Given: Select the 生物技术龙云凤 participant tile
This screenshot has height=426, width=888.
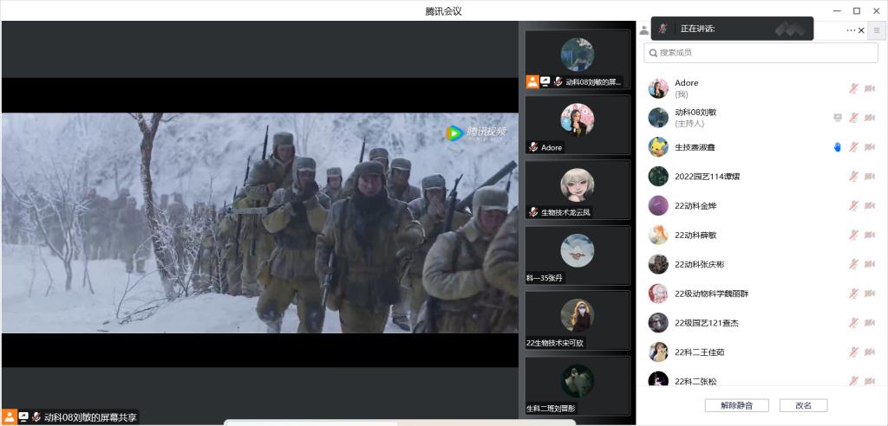Looking at the screenshot, I should (x=577, y=190).
